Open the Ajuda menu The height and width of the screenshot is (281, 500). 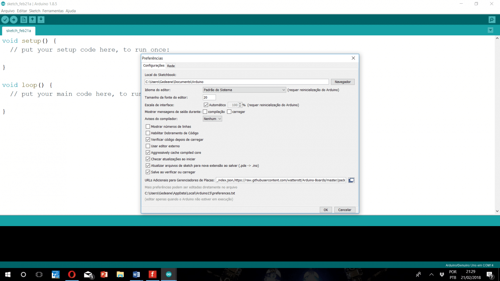pyautogui.click(x=71, y=11)
